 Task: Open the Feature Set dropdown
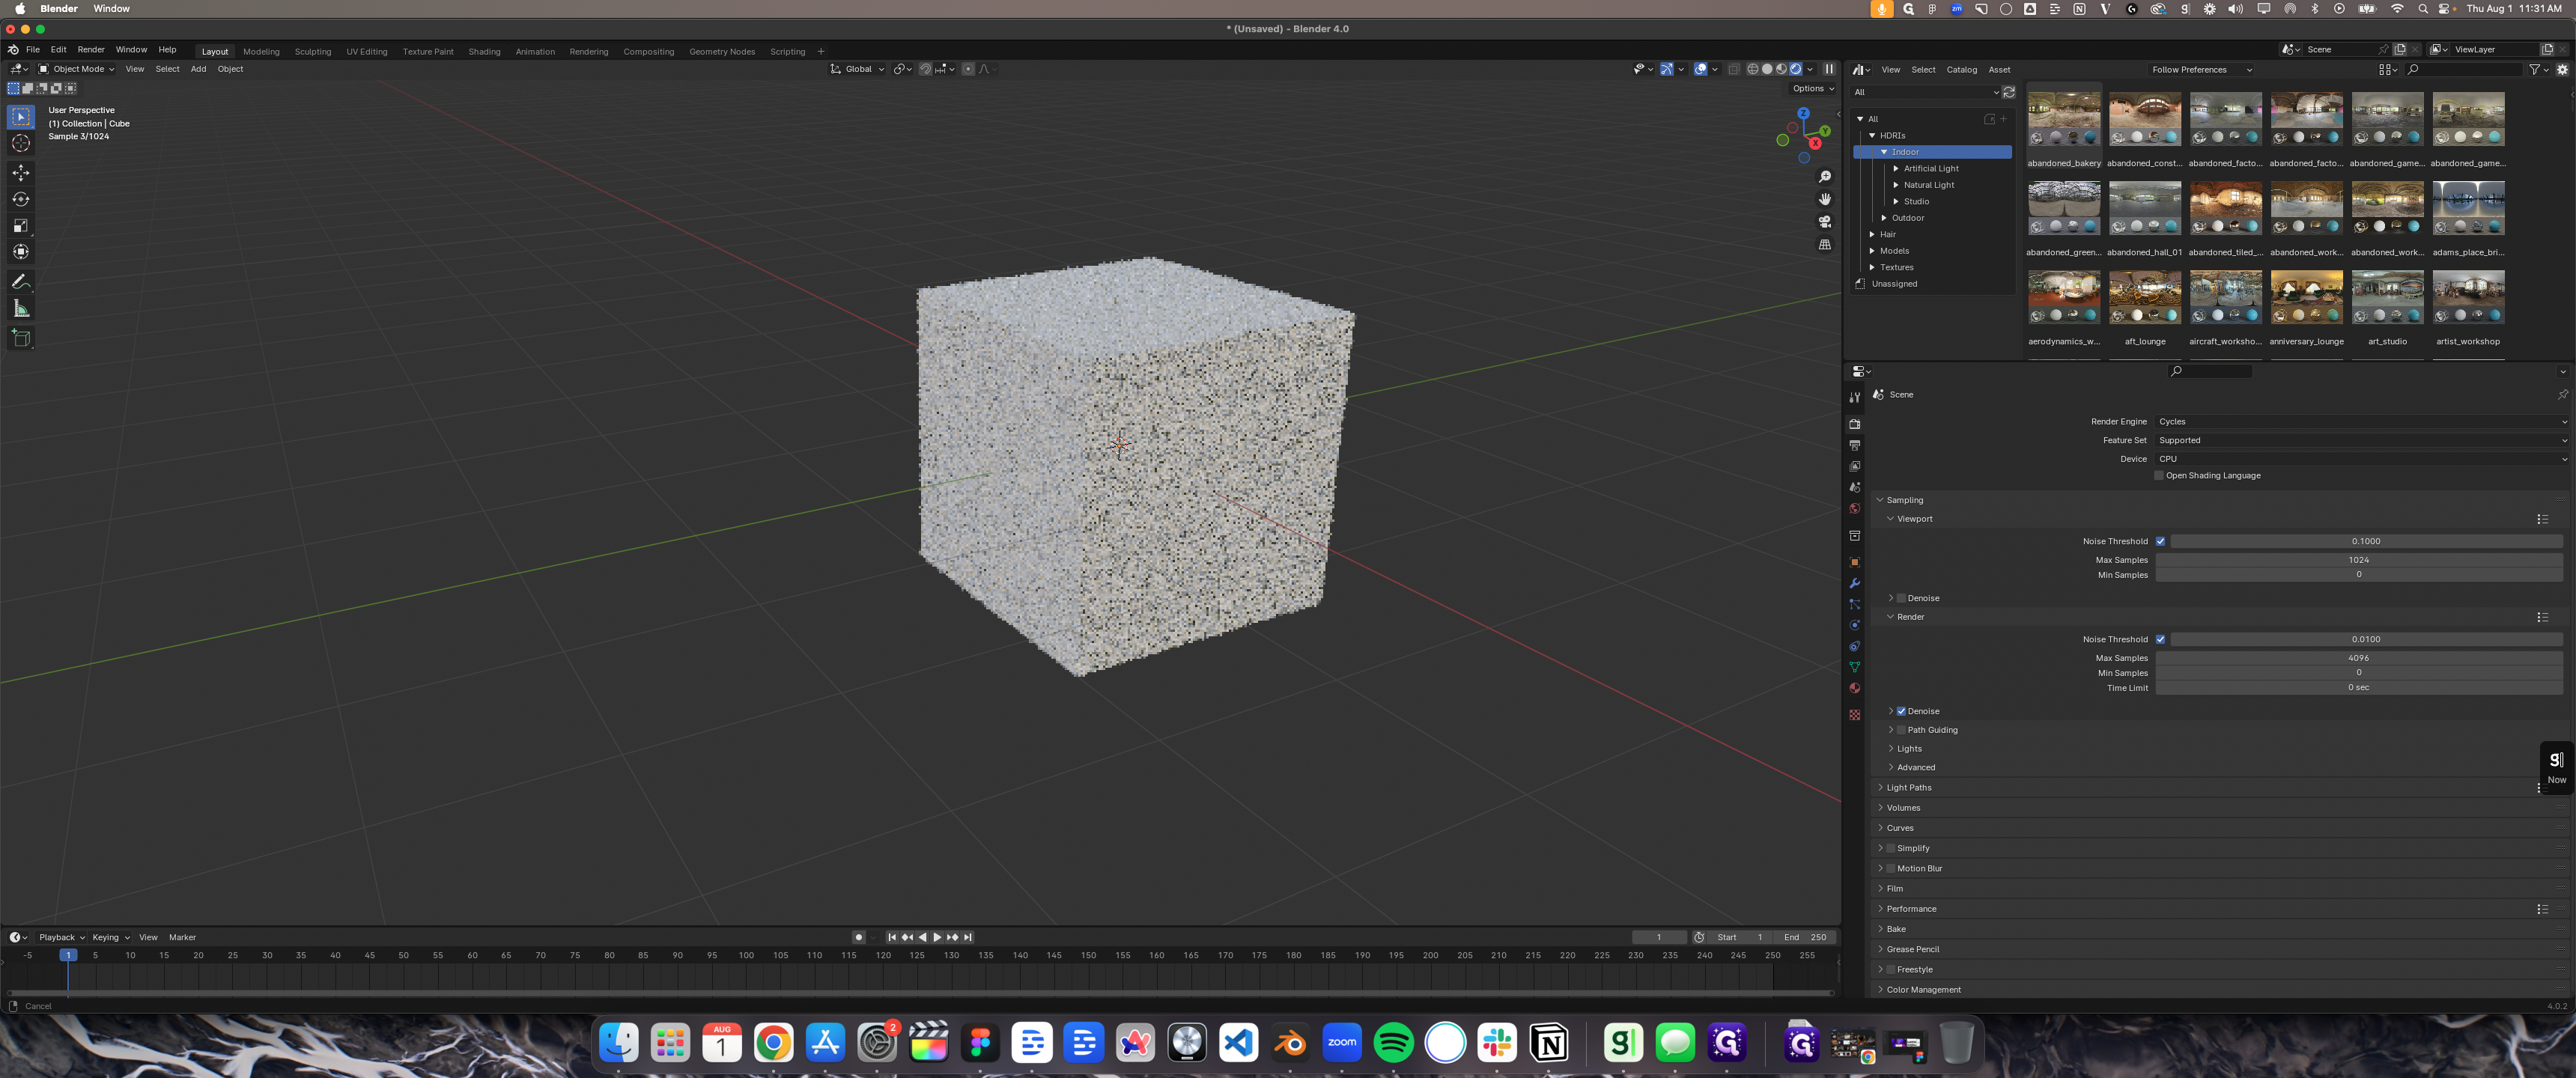(2361, 440)
